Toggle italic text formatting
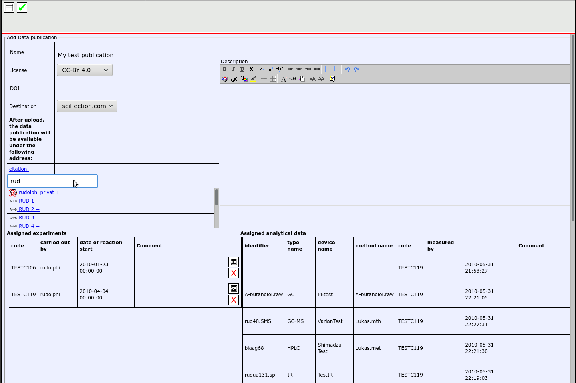 point(233,69)
